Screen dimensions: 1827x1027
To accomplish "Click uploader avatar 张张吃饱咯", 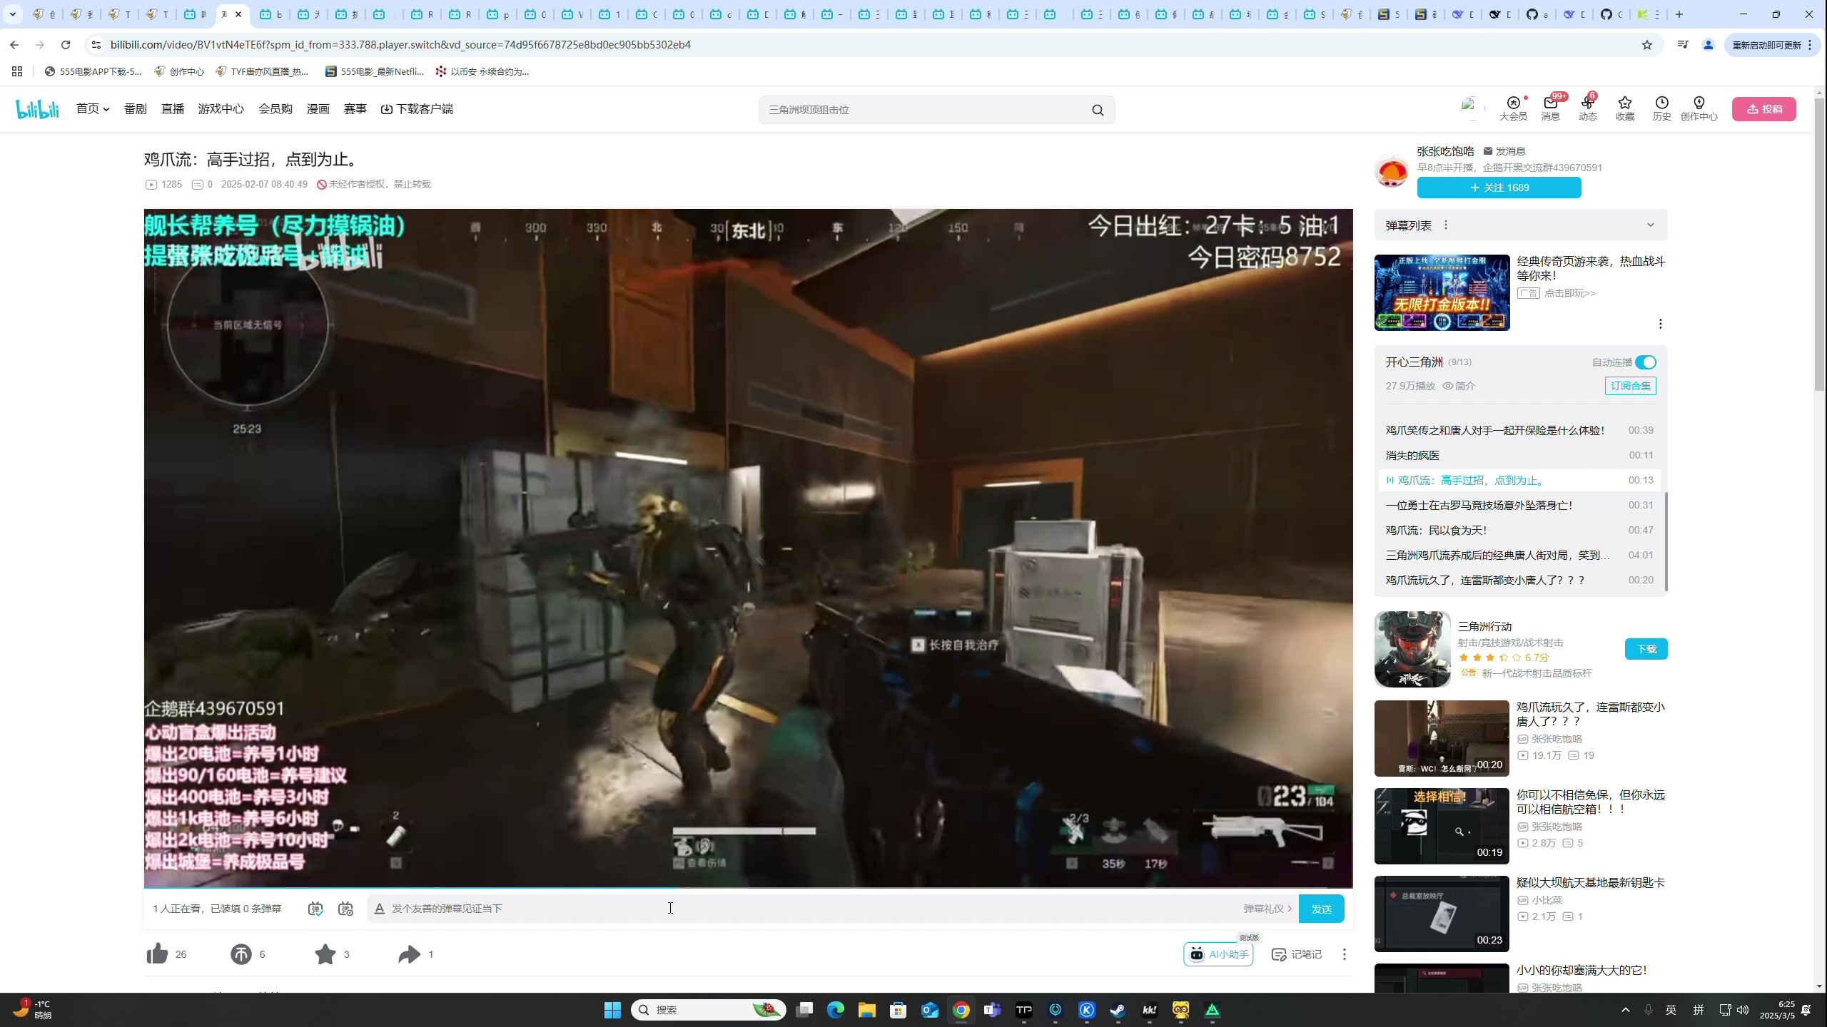I will [1392, 170].
